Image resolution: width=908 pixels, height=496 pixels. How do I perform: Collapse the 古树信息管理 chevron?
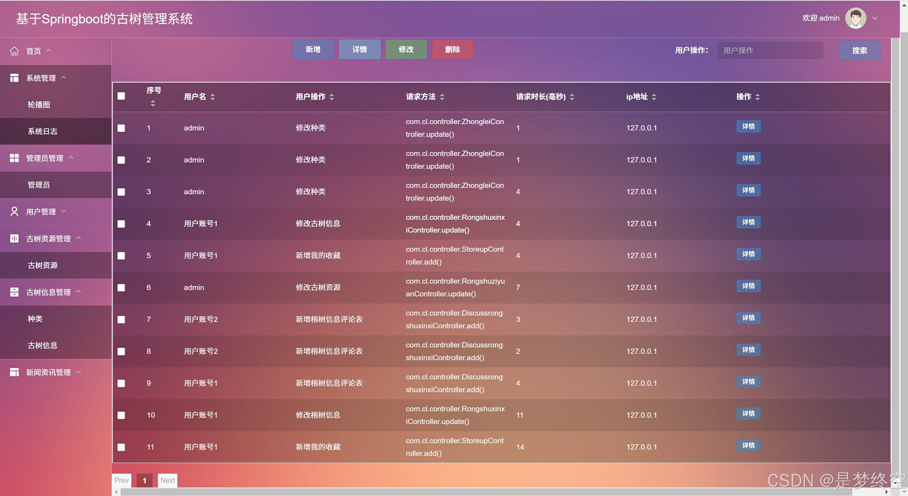(79, 291)
